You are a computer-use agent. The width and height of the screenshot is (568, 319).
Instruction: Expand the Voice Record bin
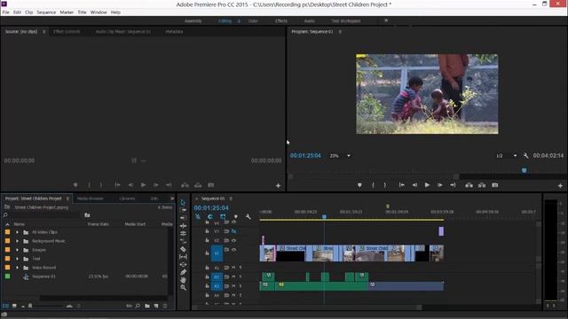pyautogui.click(x=17, y=268)
